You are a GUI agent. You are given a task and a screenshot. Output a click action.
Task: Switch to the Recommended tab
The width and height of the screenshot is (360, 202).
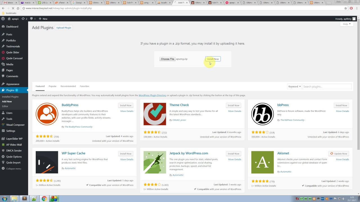pos(68,86)
